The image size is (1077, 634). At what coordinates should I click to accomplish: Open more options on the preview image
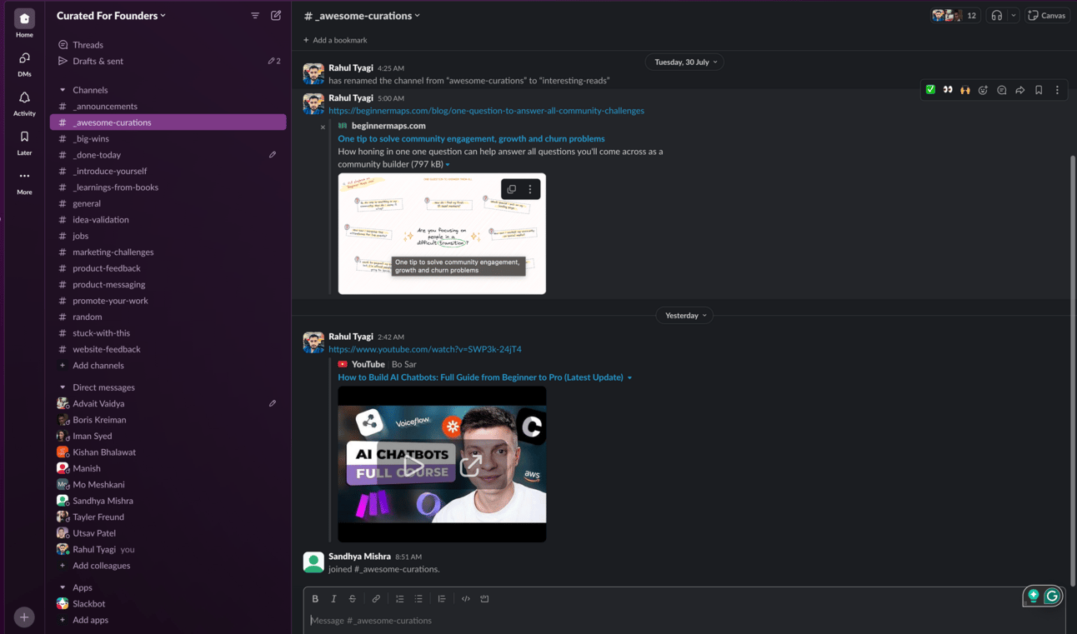(530, 189)
